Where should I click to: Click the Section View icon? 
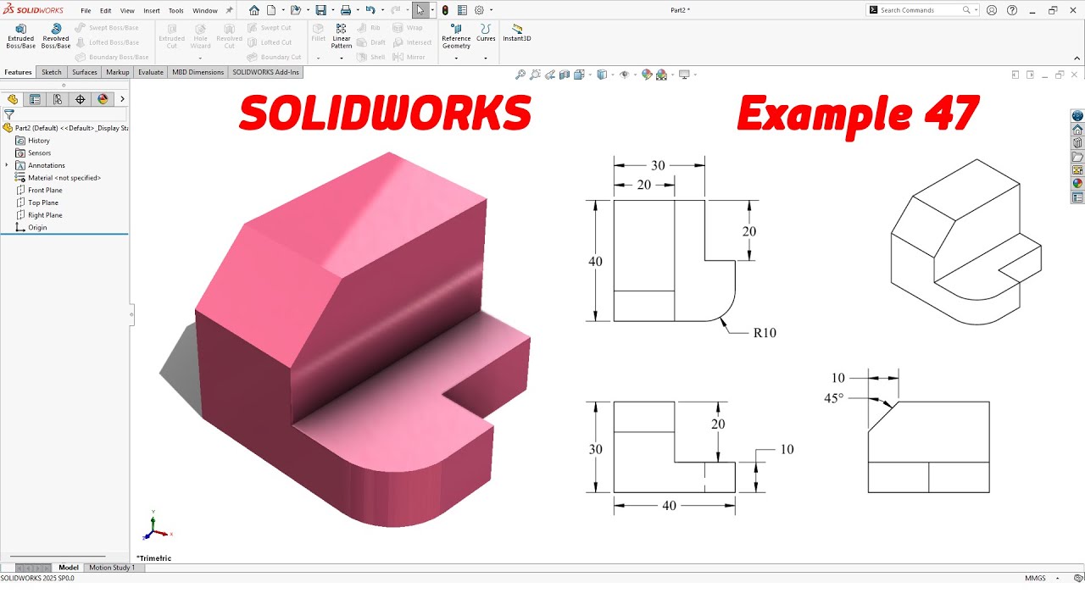click(x=564, y=75)
